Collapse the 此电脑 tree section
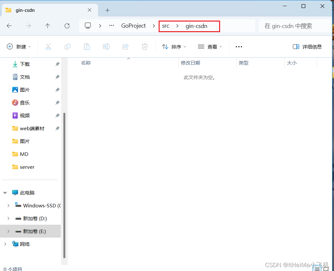Viewport: 334px width, 271px height. (x=5, y=193)
